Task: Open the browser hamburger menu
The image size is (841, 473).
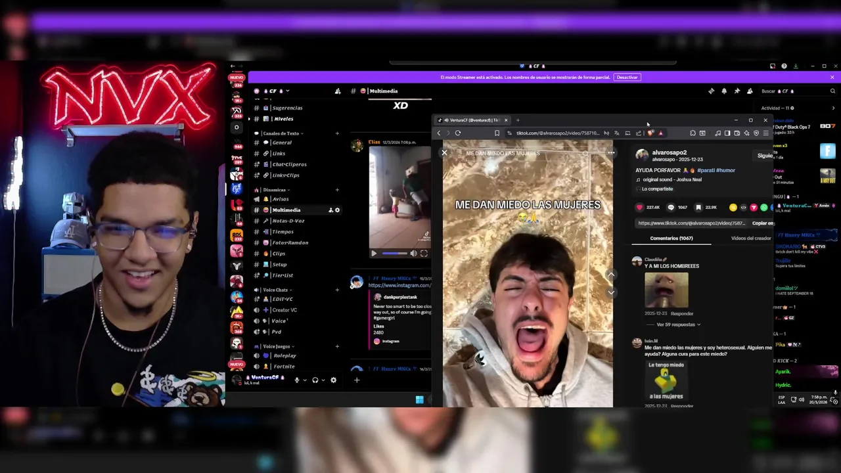Action: coord(765,133)
